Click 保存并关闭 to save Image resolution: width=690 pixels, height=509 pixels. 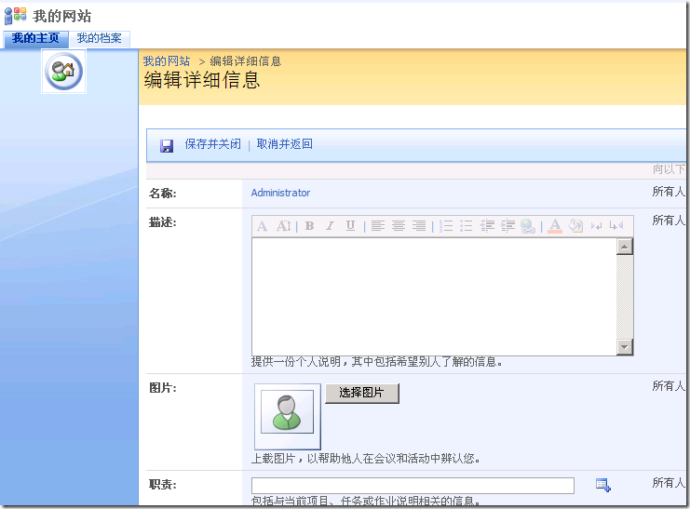[x=213, y=144]
